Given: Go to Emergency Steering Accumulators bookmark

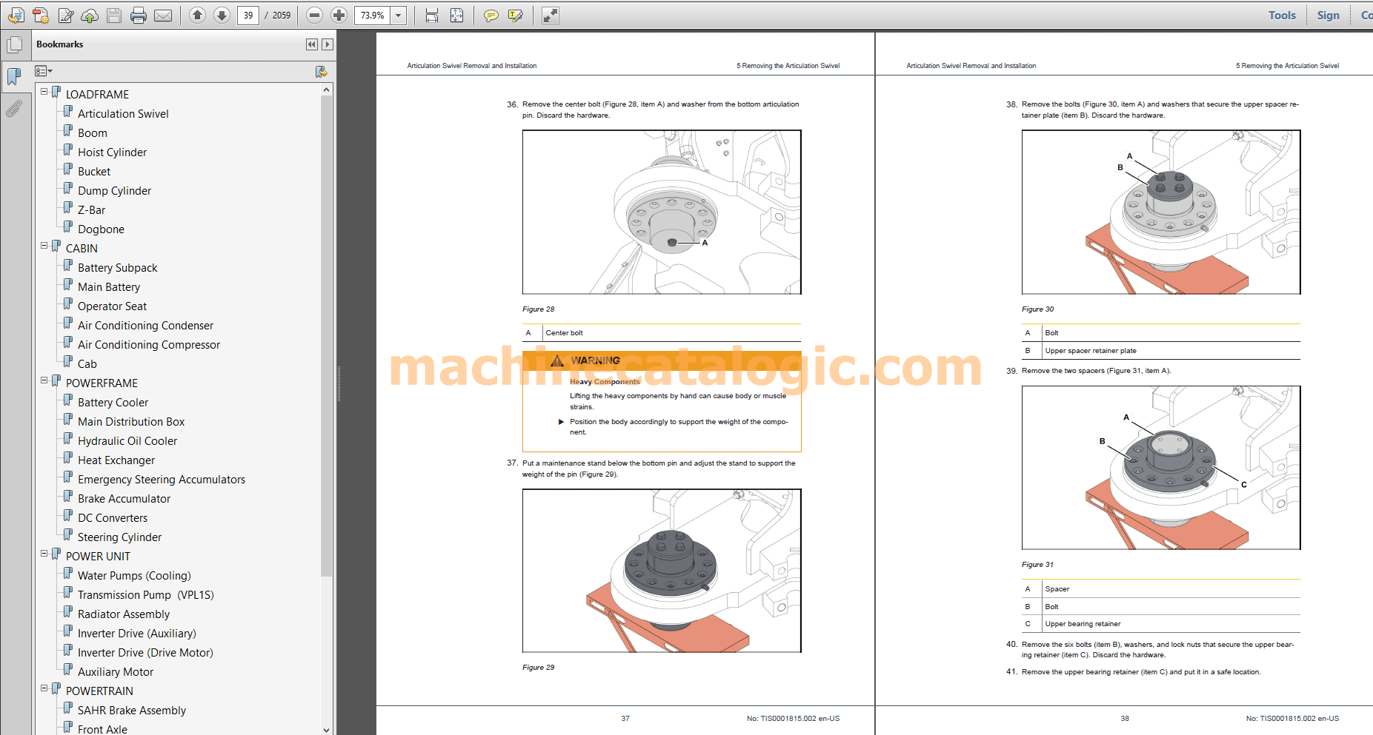Looking at the screenshot, I should tap(162, 480).
